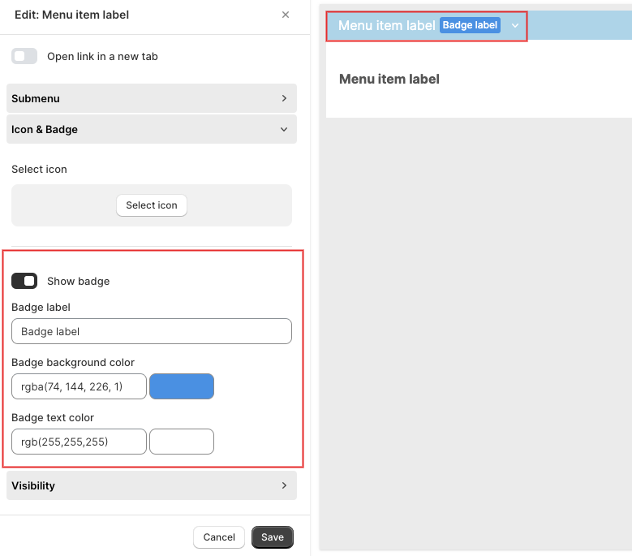Image resolution: width=632 pixels, height=556 pixels.
Task: Click the chevron on Visibility row
Action: point(284,485)
